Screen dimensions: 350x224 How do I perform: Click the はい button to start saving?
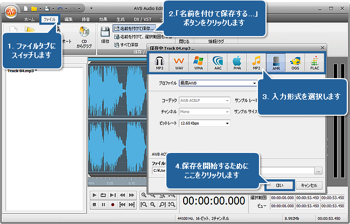tap(279, 185)
